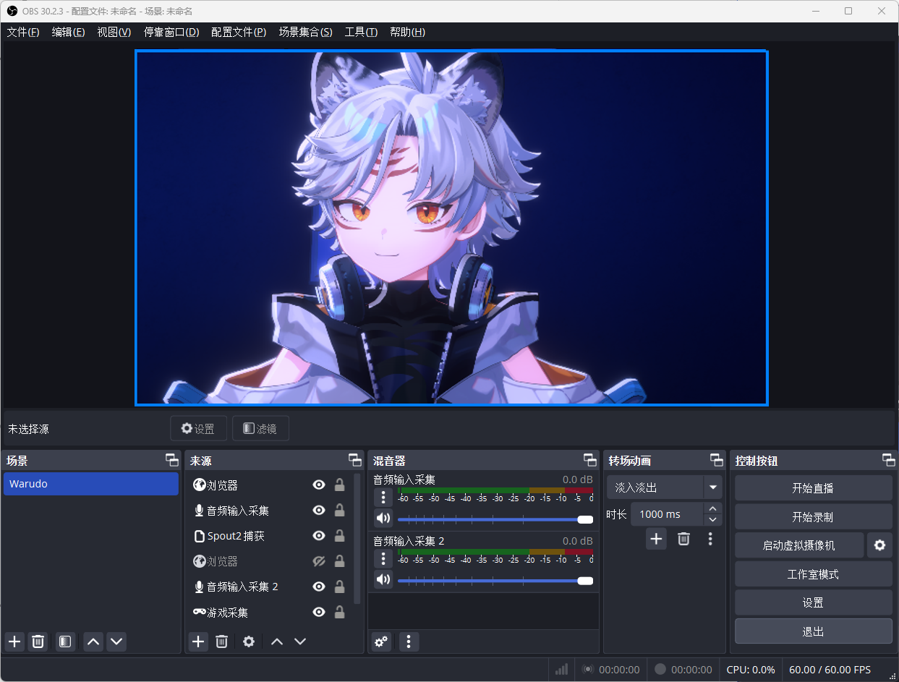This screenshot has height=682, width=899.
Task: Expand the 淡入淡出 transition dropdown
Action: [x=713, y=487]
